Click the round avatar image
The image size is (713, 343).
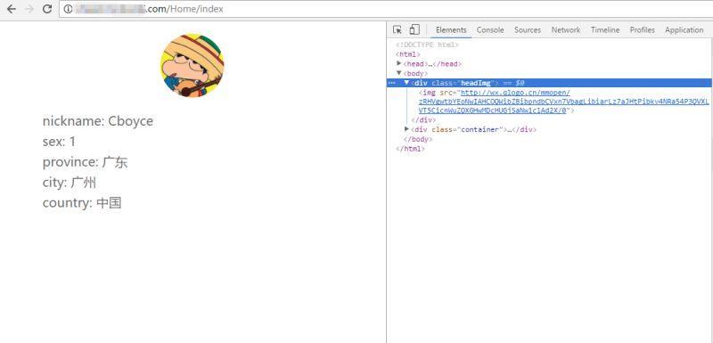pos(193,65)
